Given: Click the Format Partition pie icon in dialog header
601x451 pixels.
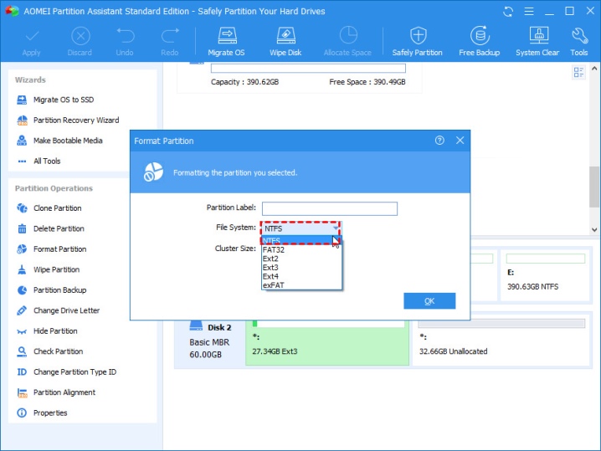Looking at the screenshot, I should [153, 172].
